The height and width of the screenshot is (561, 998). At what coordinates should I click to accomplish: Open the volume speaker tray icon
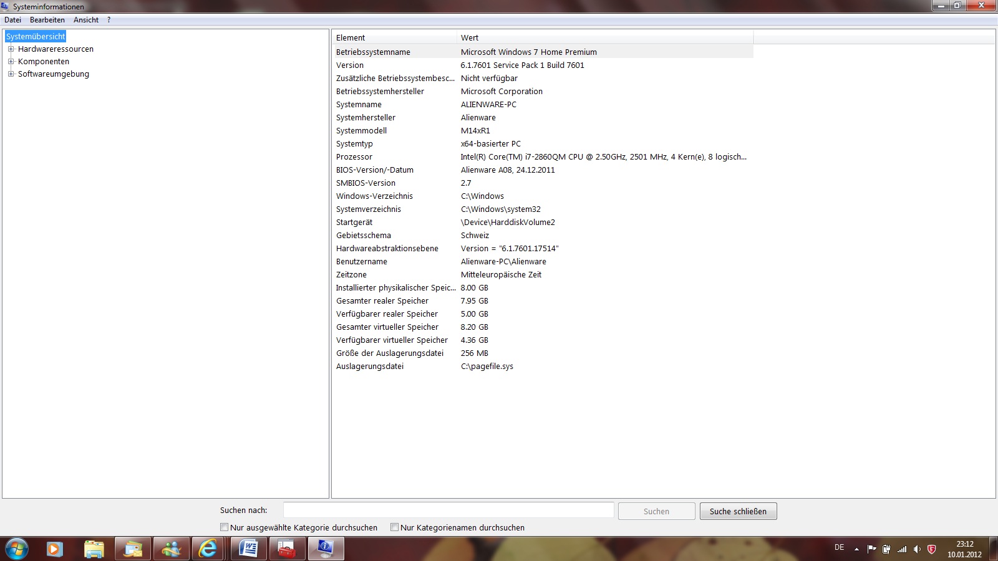pos(917,549)
